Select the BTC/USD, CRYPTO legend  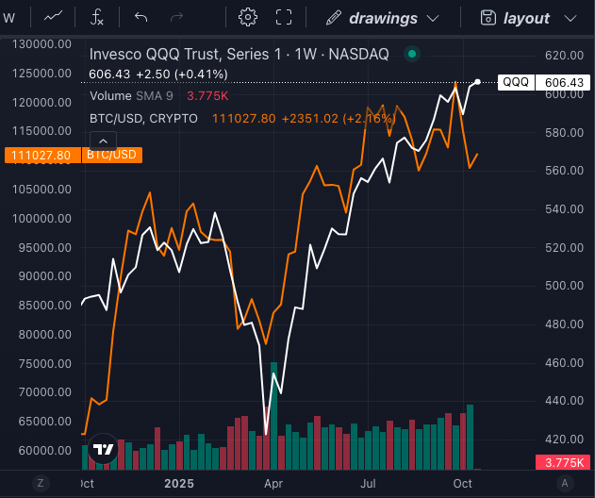143,118
